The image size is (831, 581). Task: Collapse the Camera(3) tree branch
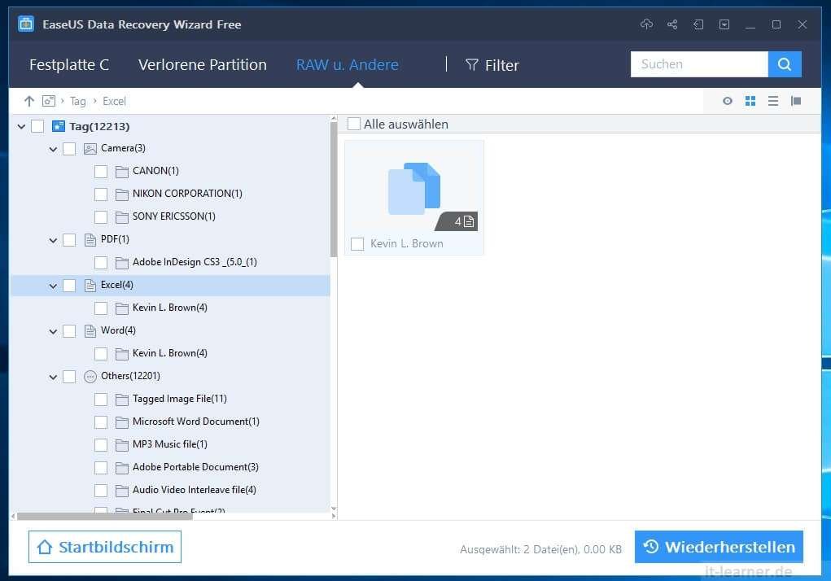(x=52, y=148)
